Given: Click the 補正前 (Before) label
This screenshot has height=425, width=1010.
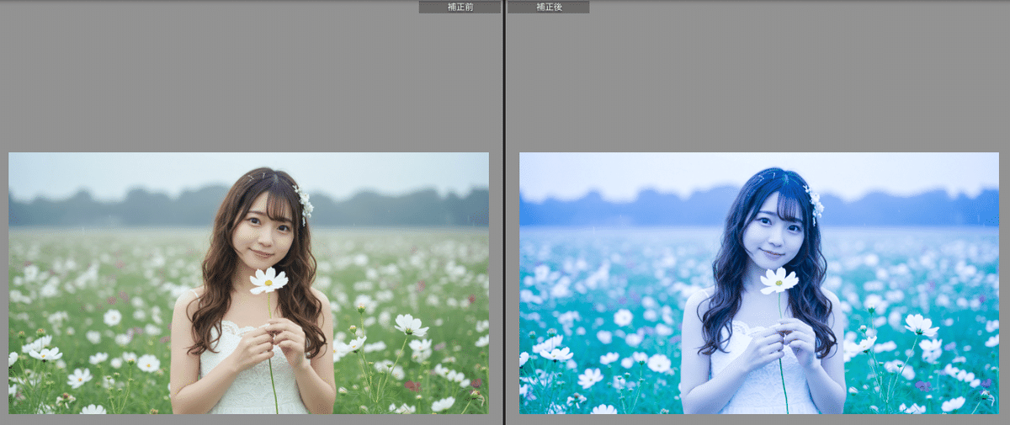Looking at the screenshot, I should point(460,7).
